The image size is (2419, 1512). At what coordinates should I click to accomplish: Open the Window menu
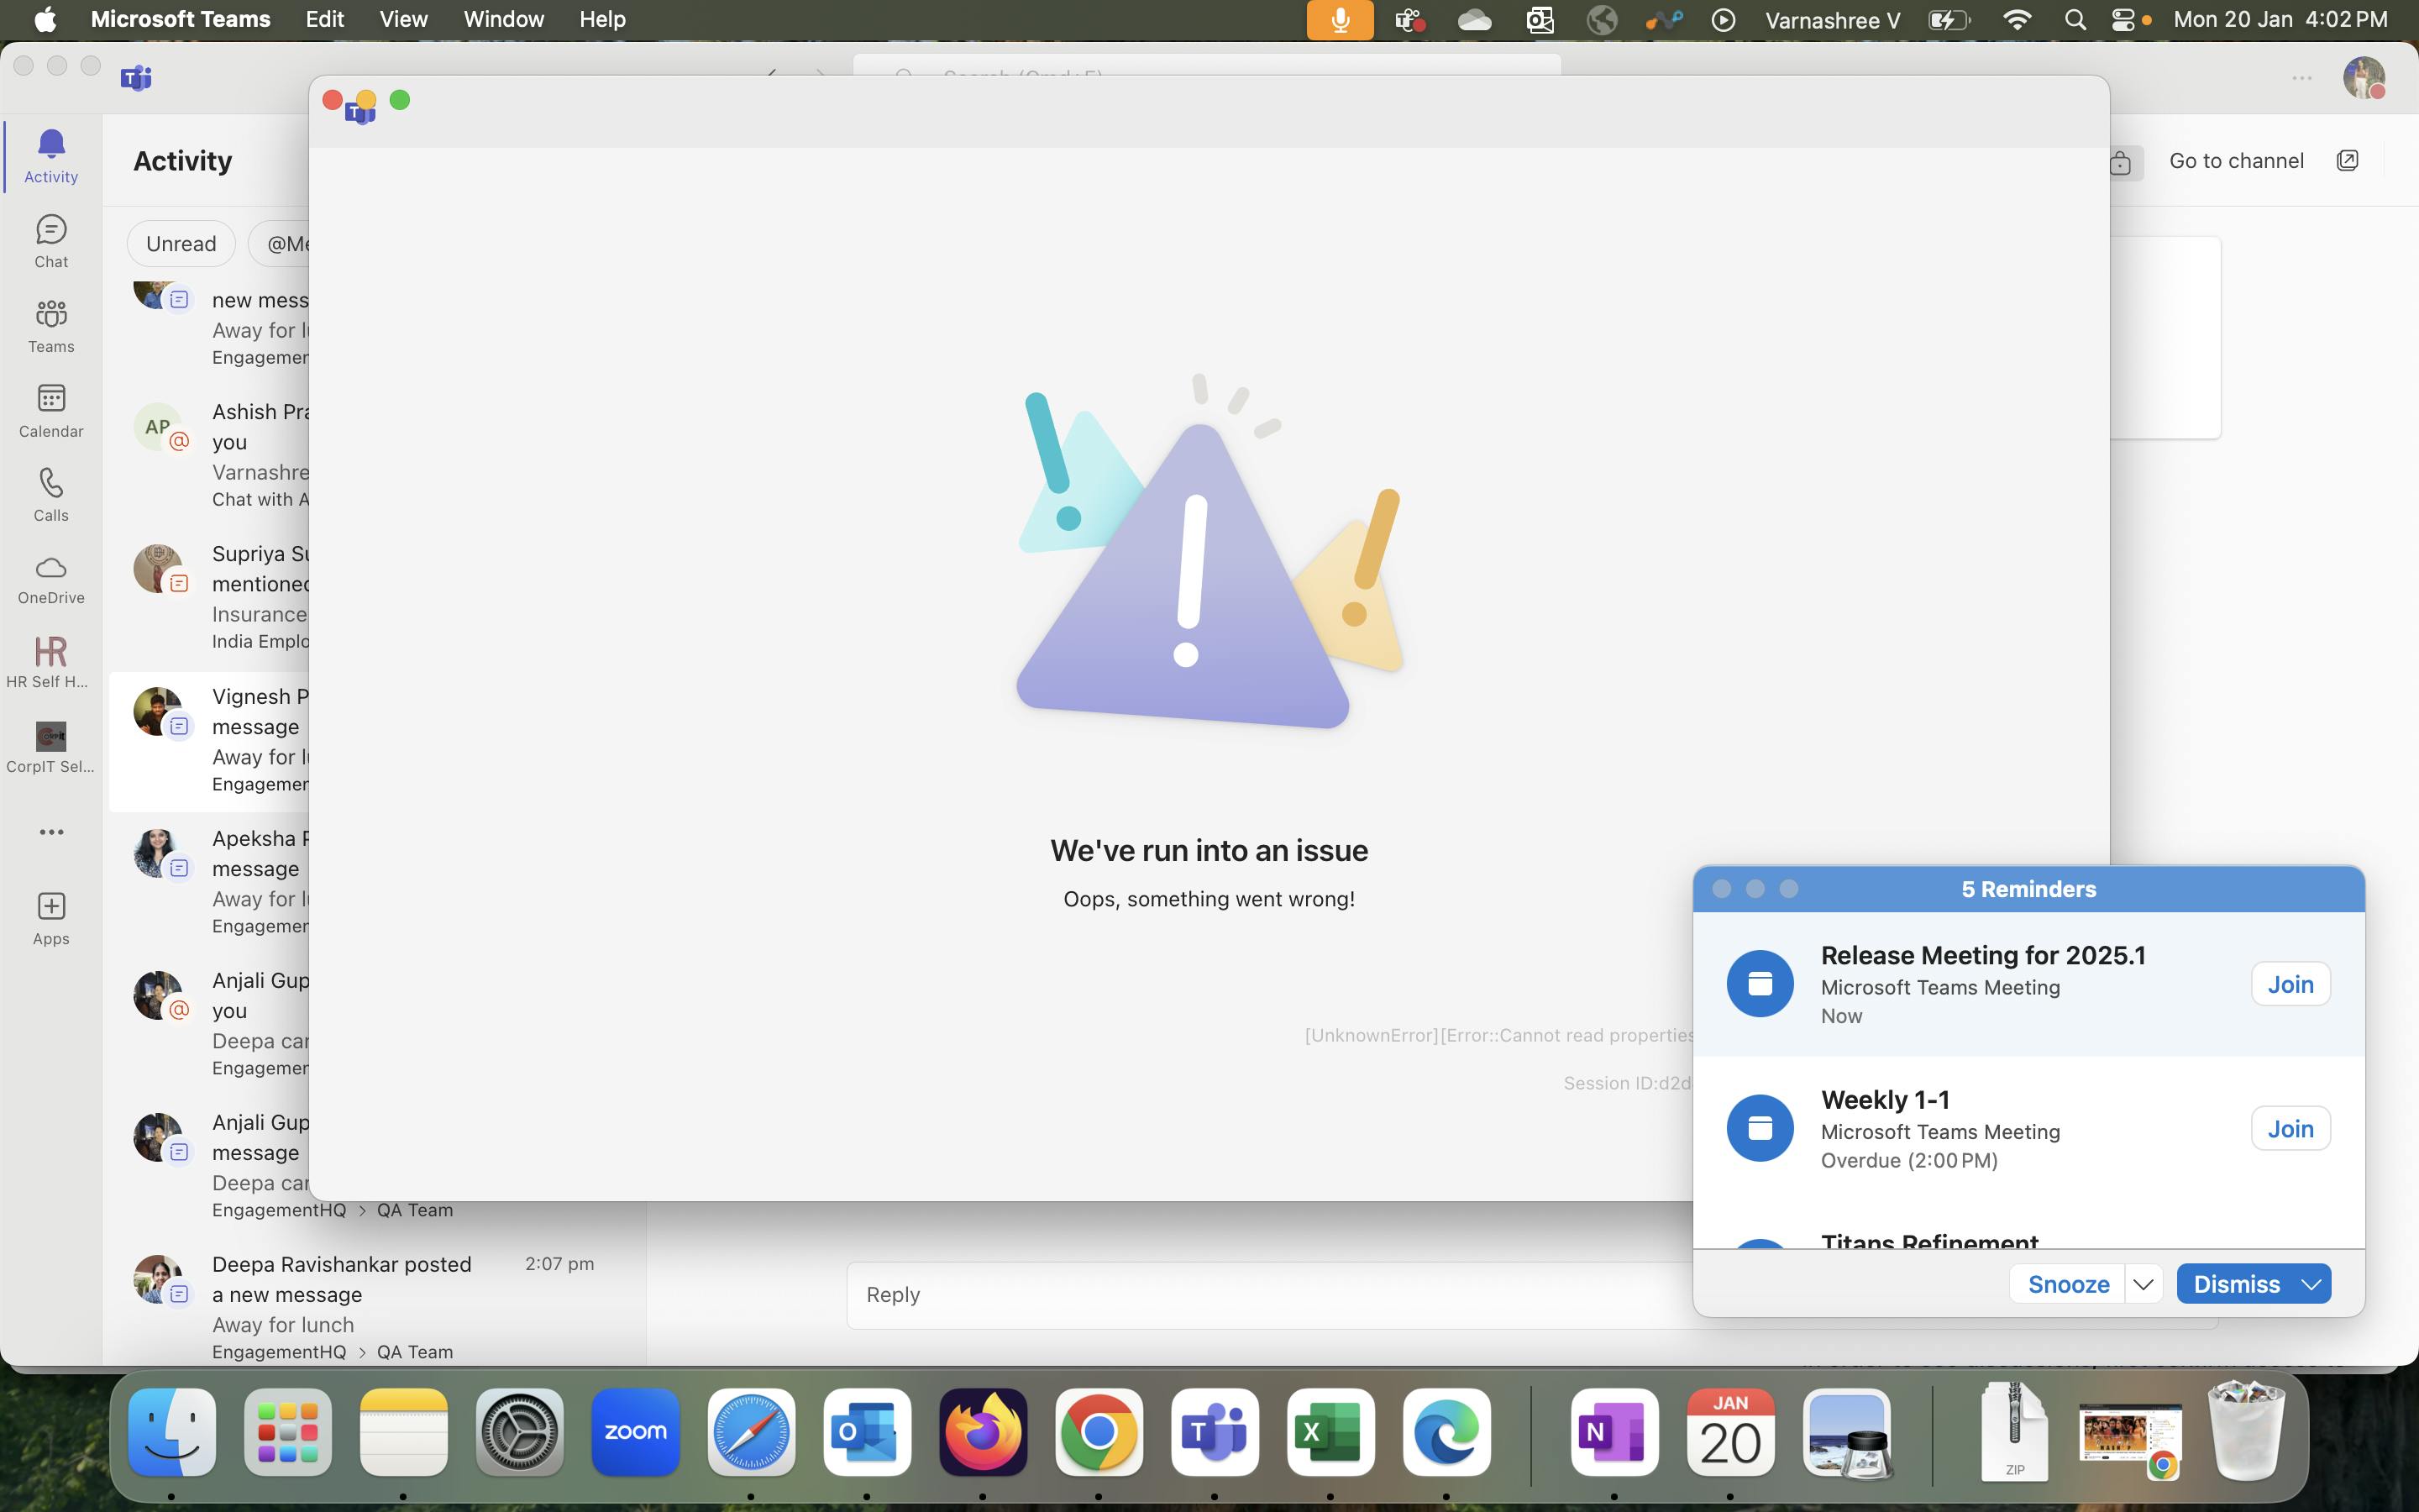[504, 20]
